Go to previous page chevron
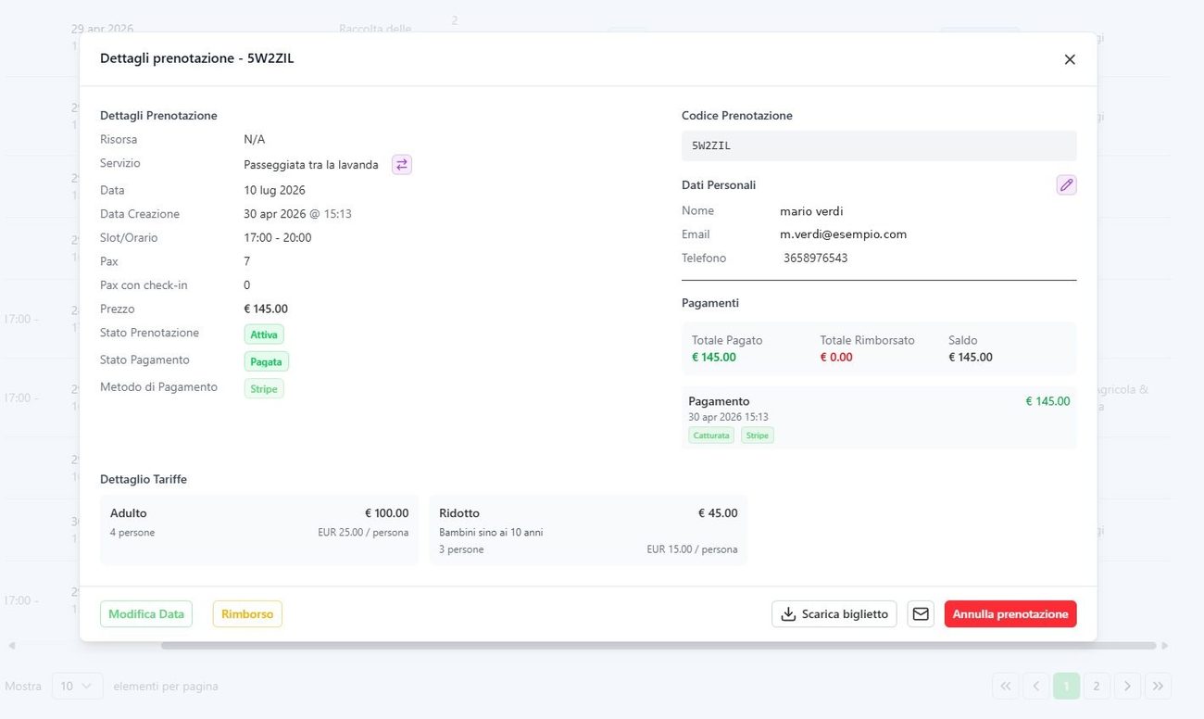The image size is (1204, 719). [x=1036, y=687]
